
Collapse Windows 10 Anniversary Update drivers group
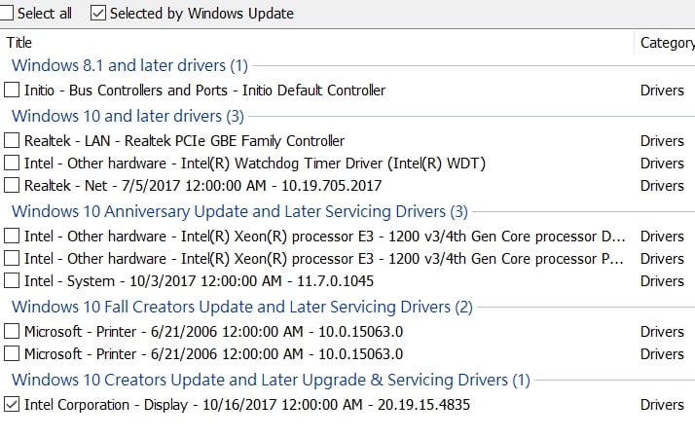(x=239, y=211)
